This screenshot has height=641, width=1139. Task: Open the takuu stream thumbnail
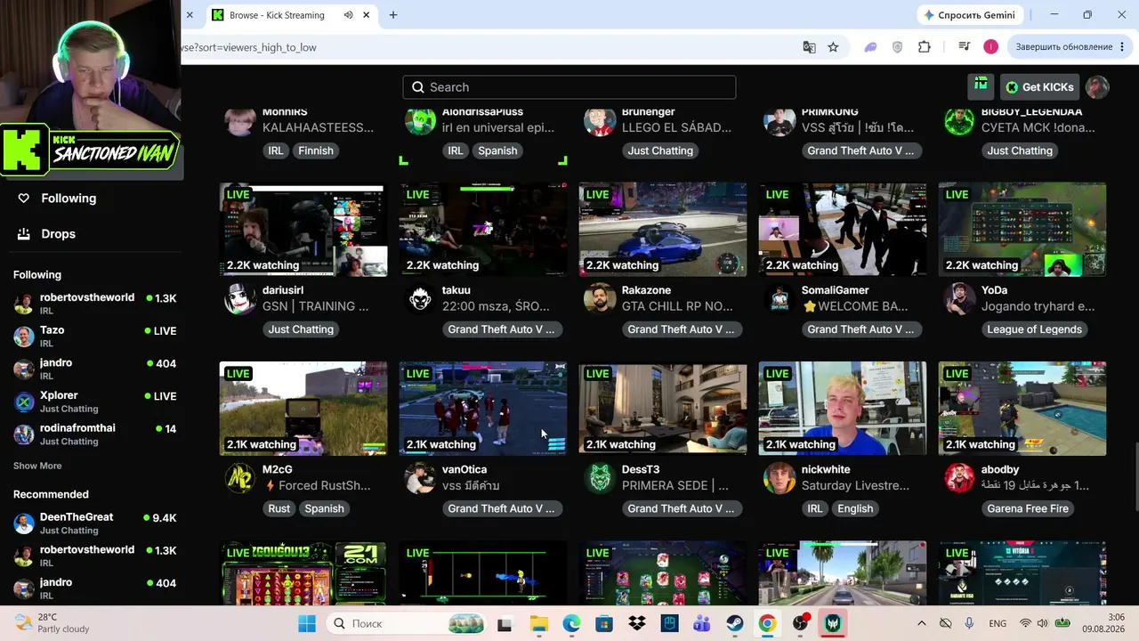(483, 230)
